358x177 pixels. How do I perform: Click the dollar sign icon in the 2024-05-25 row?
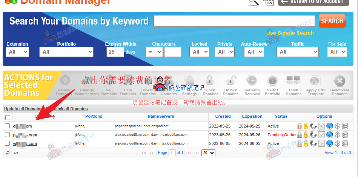338,126
